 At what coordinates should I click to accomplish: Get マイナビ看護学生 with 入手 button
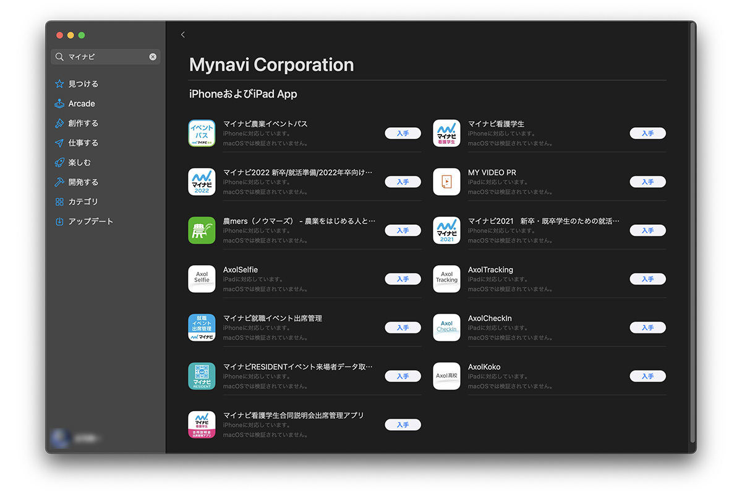[647, 133]
